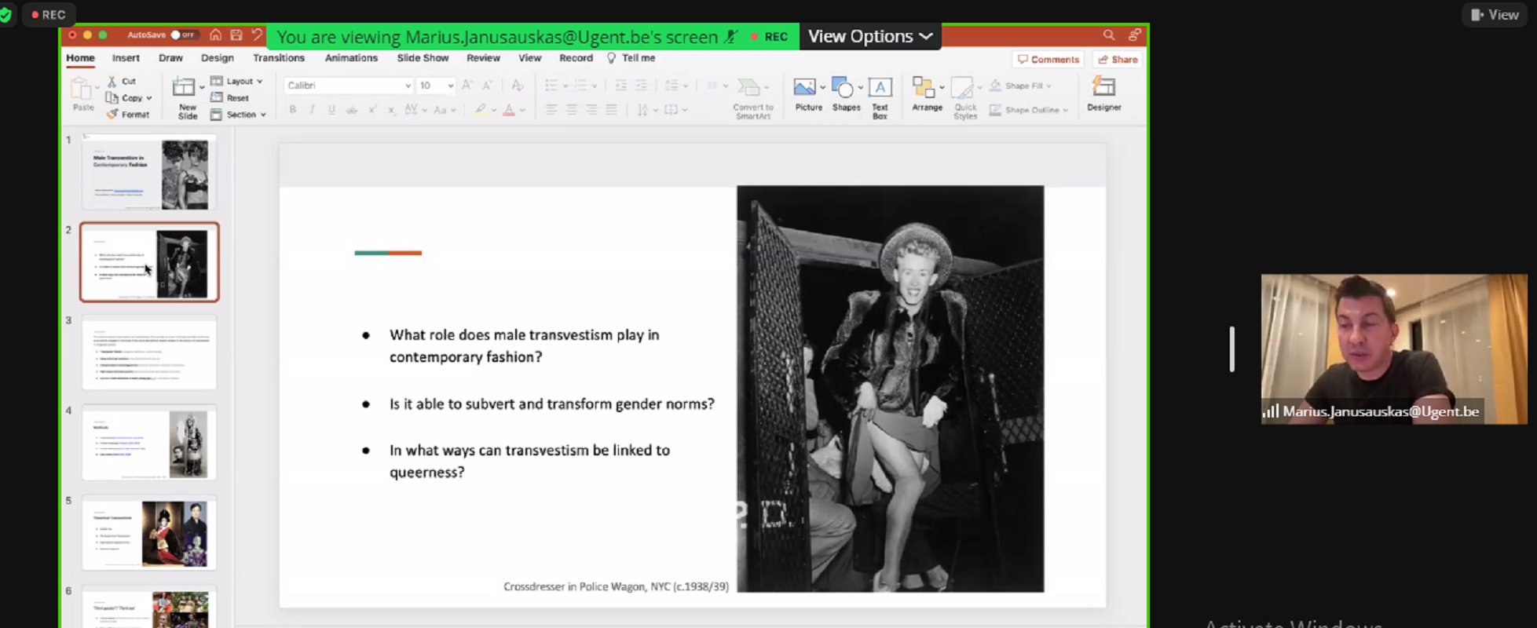The image size is (1537, 628).
Task: Open the Designer pane
Action: pos(1103,88)
